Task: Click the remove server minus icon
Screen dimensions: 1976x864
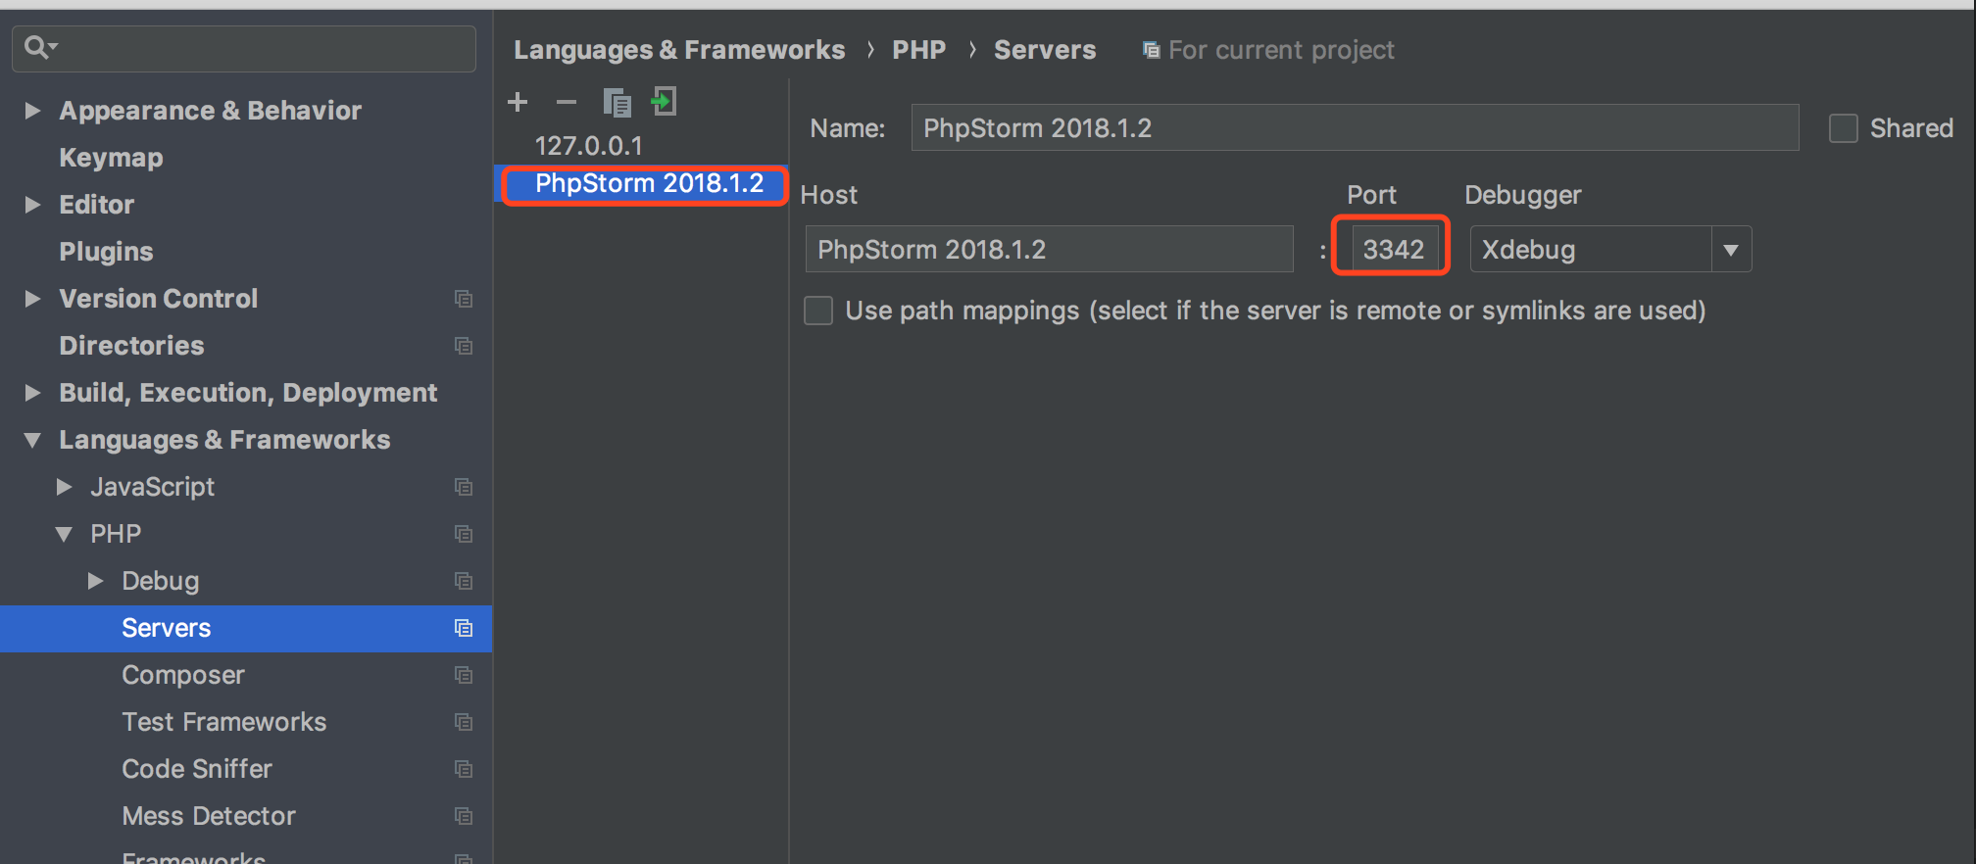Action: click(567, 102)
